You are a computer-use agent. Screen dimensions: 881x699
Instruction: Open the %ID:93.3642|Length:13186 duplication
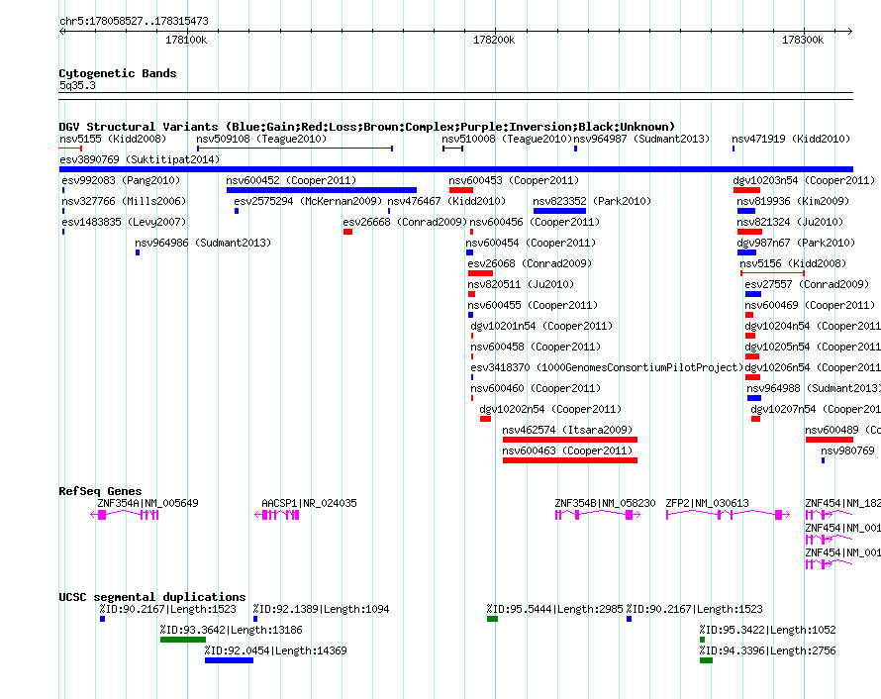(x=231, y=630)
